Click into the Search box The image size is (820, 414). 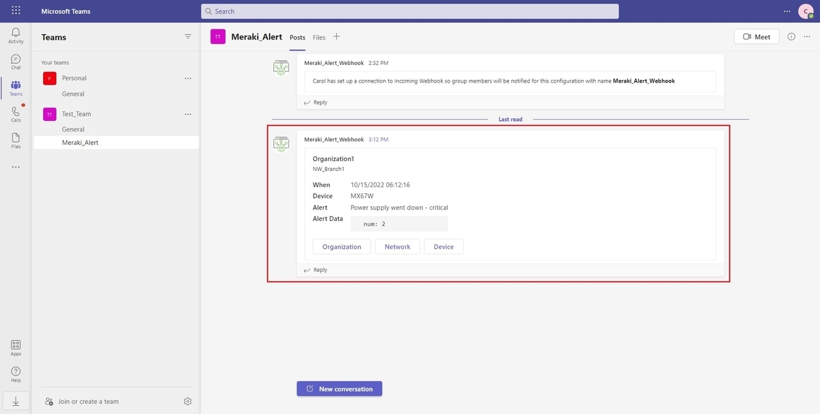[410, 12]
